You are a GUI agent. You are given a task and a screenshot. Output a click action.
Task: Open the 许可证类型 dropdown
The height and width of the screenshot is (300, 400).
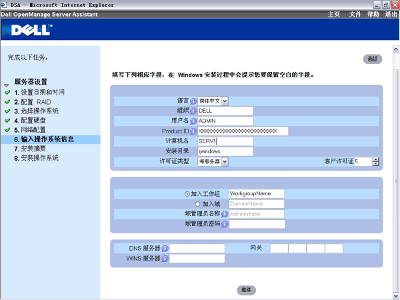tap(225, 161)
